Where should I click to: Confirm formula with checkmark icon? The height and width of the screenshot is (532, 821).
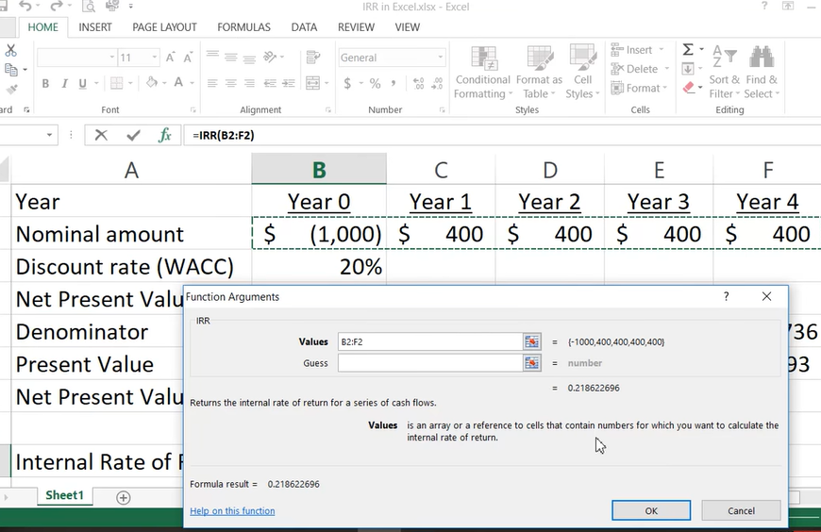(133, 135)
